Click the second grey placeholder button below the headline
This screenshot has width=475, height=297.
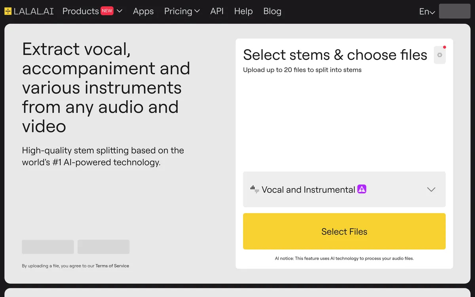103,247
